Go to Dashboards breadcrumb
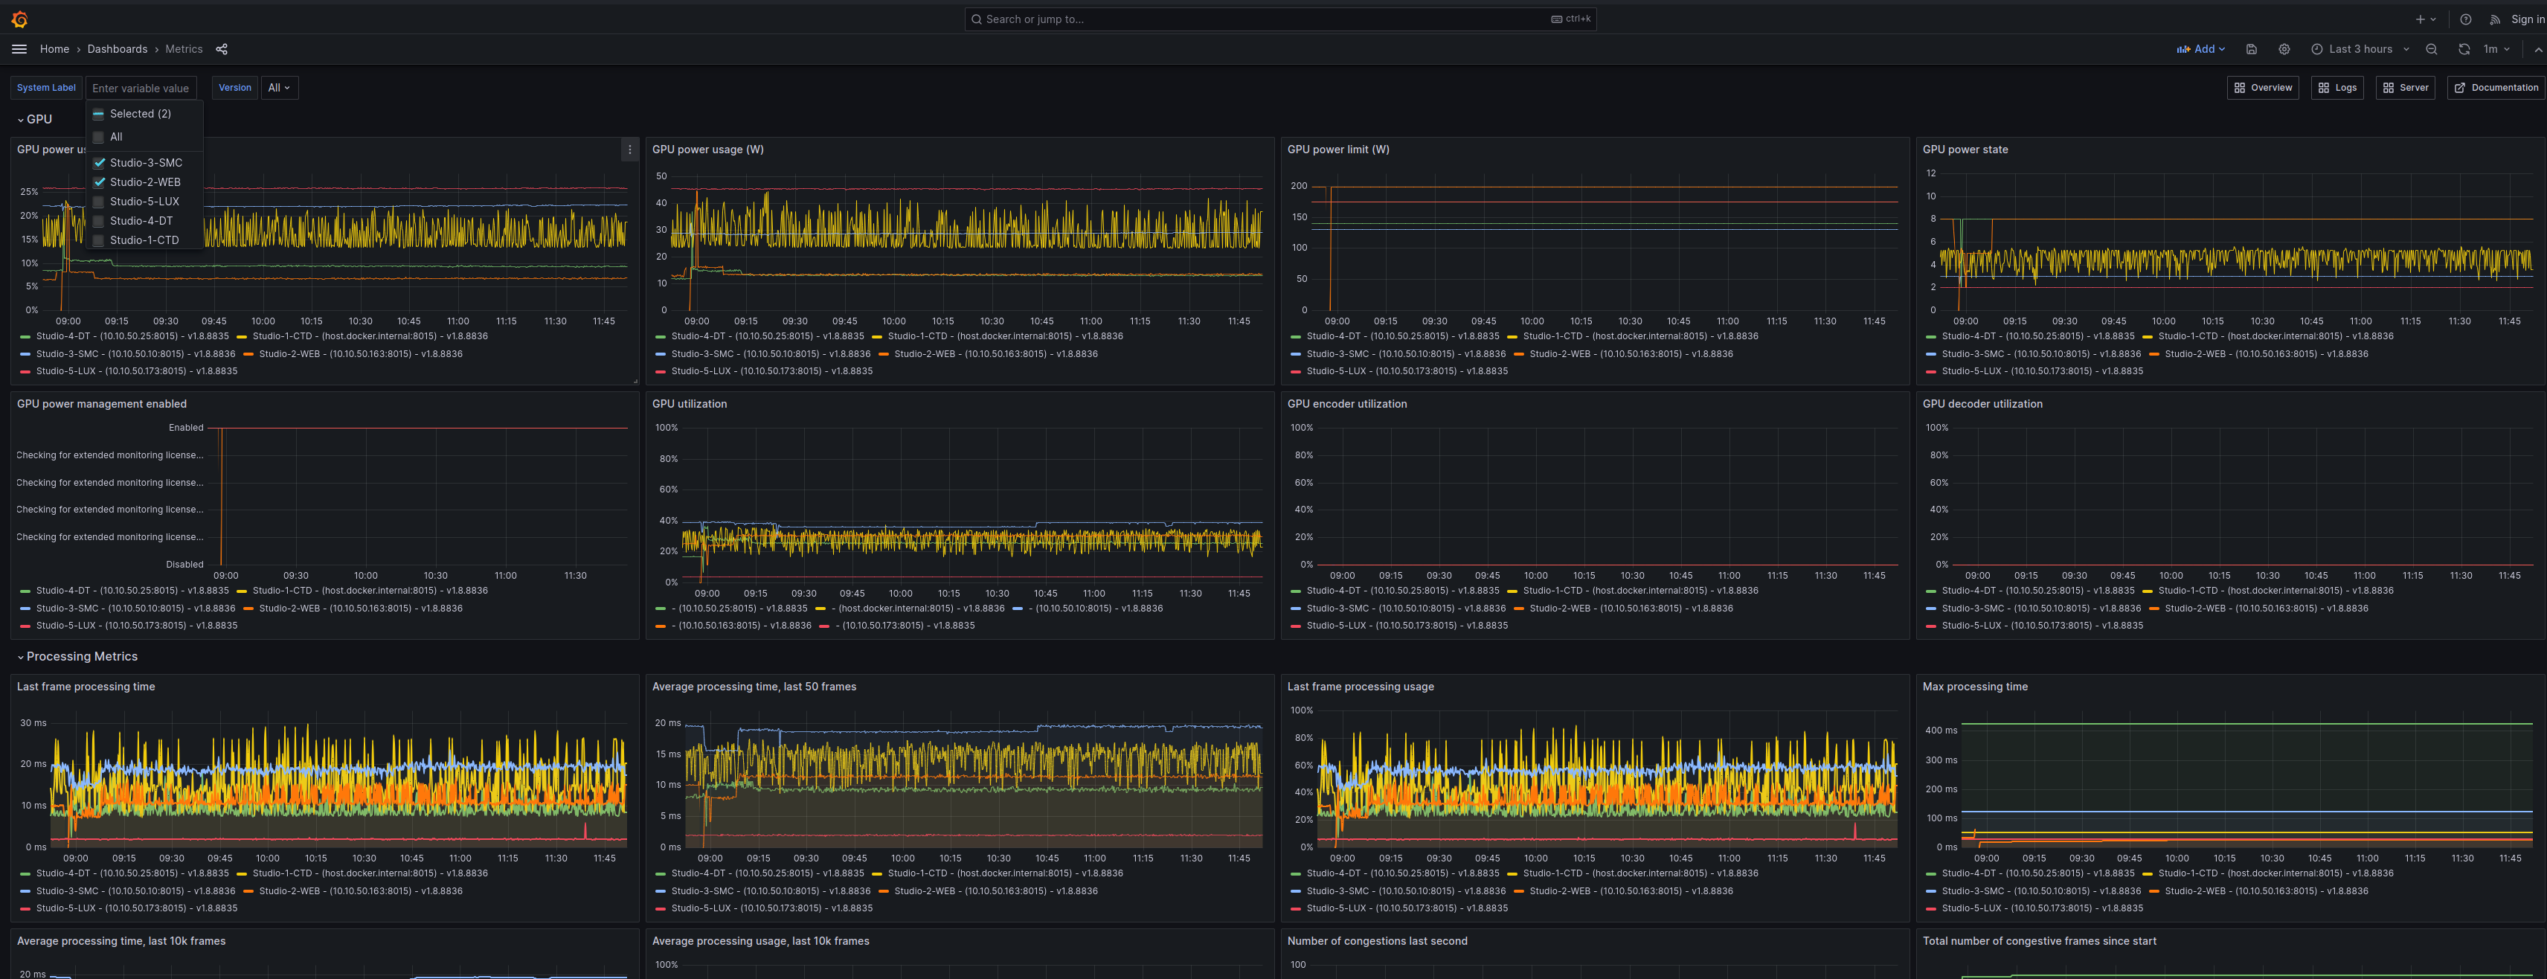 click(x=117, y=49)
